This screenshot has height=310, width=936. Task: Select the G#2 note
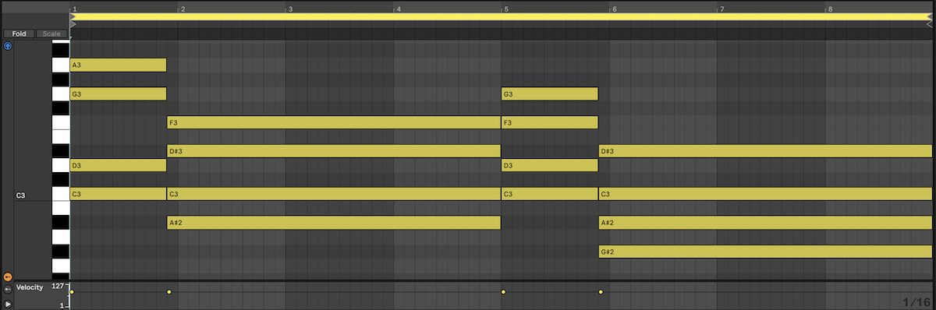[x=765, y=252]
